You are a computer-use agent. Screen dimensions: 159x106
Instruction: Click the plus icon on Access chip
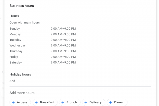tap(13, 102)
